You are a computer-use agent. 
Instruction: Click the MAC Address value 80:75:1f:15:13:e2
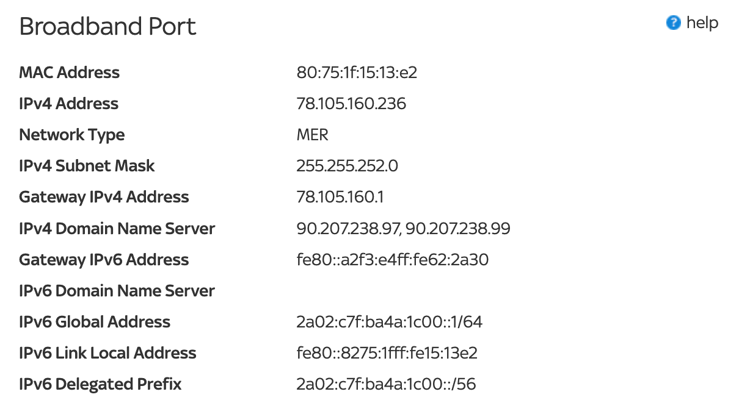click(357, 73)
